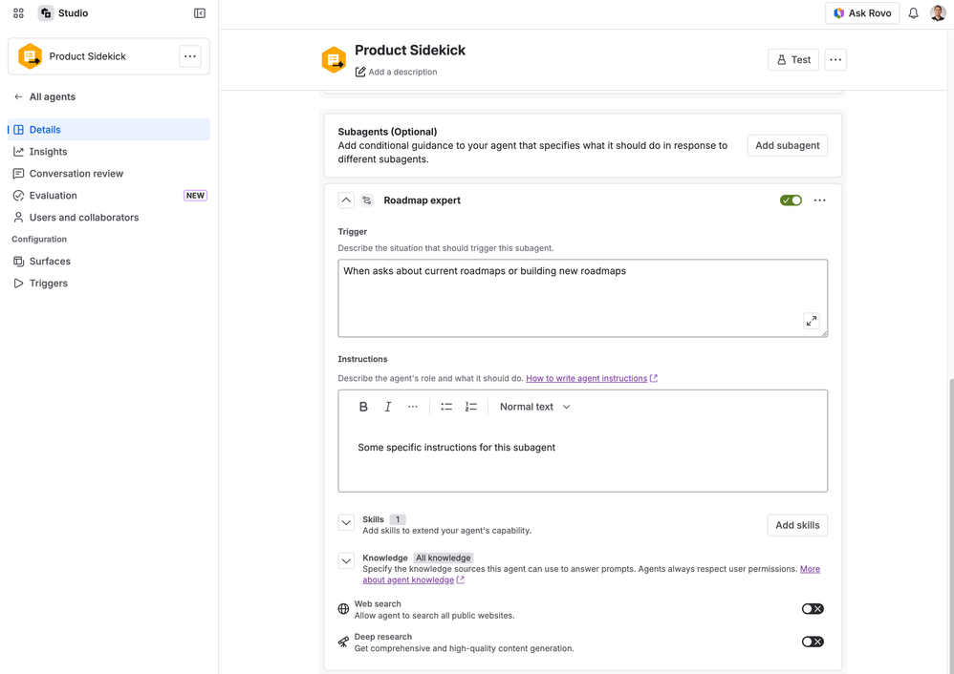
Task: Click the Product Sidekick sidebar avatar icon
Action: click(30, 56)
